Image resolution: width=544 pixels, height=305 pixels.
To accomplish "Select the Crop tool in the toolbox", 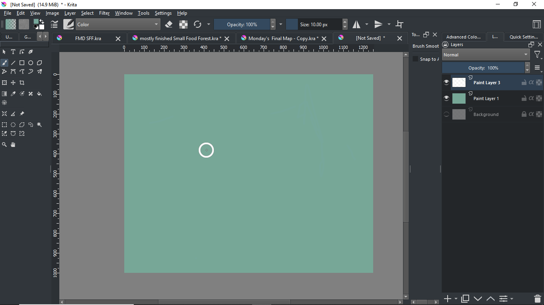I will pyautogui.click(x=22, y=83).
